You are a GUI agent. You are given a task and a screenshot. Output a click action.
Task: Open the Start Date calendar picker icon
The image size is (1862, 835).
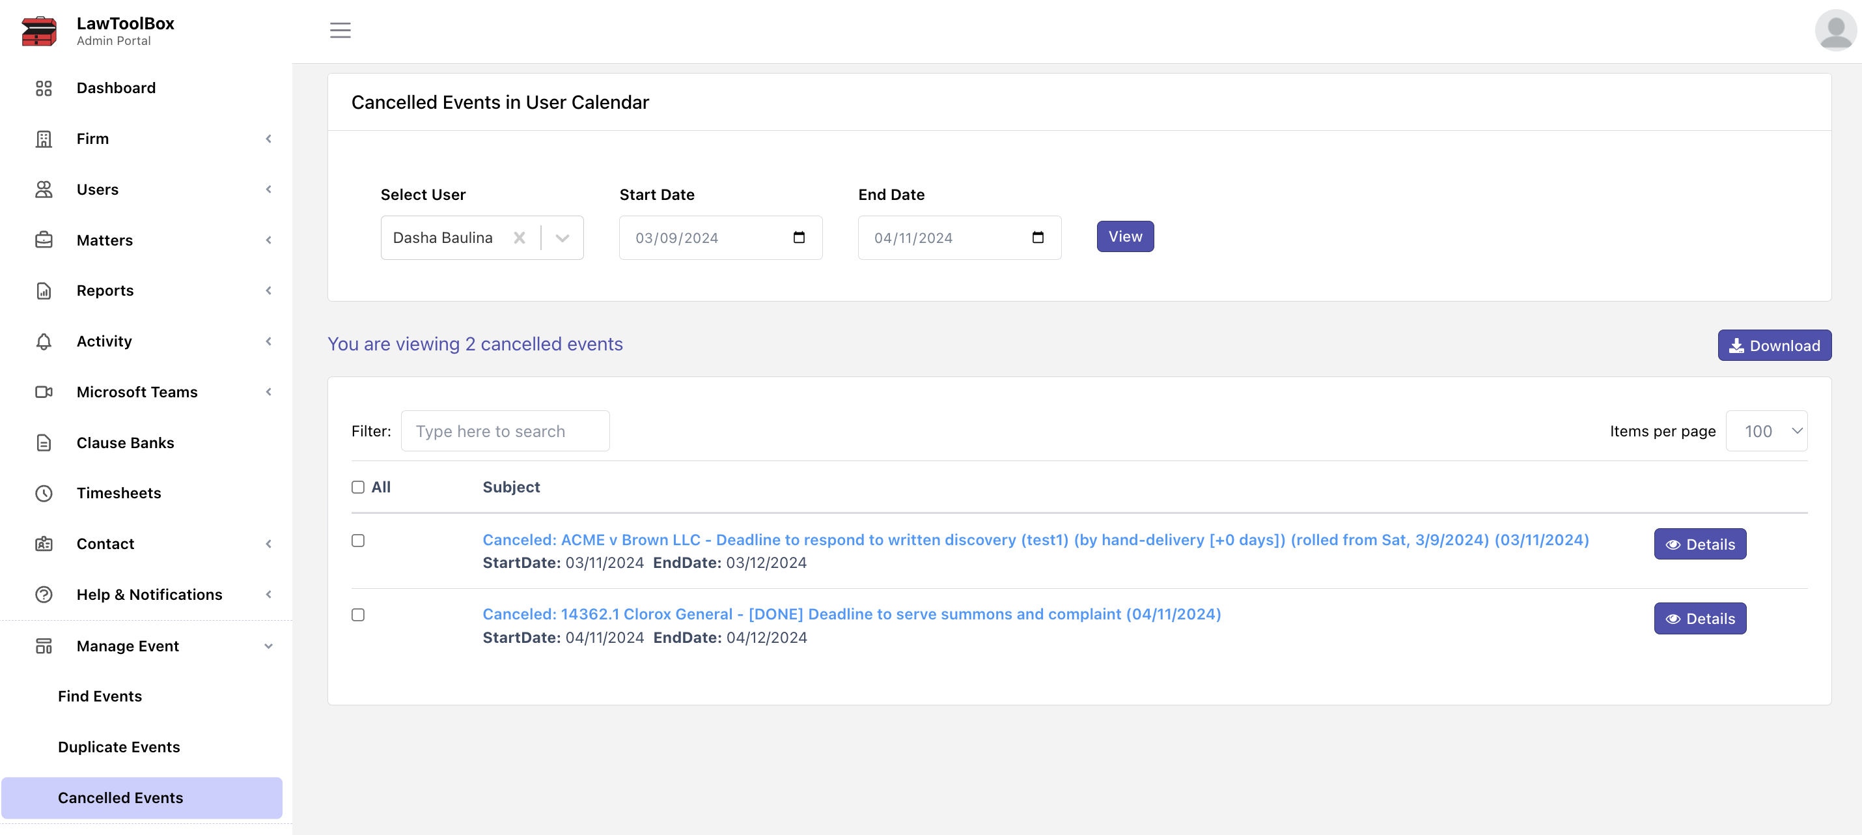[x=799, y=238]
